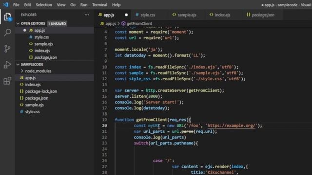Viewport: 312px width, 175px height.
Task: Click 'switch(url_parts.pathname)' on line 23
Action: click(x=165, y=143)
